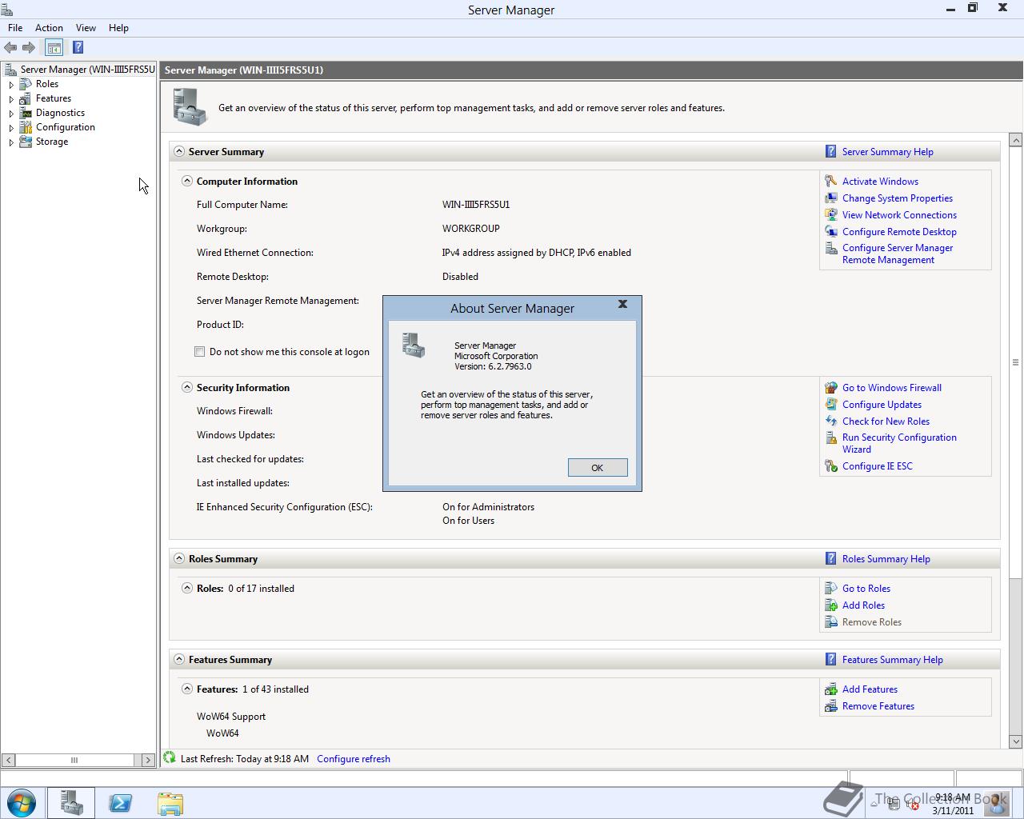Open the Help menu
Image resolution: width=1024 pixels, height=819 pixels.
[x=118, y=28]
